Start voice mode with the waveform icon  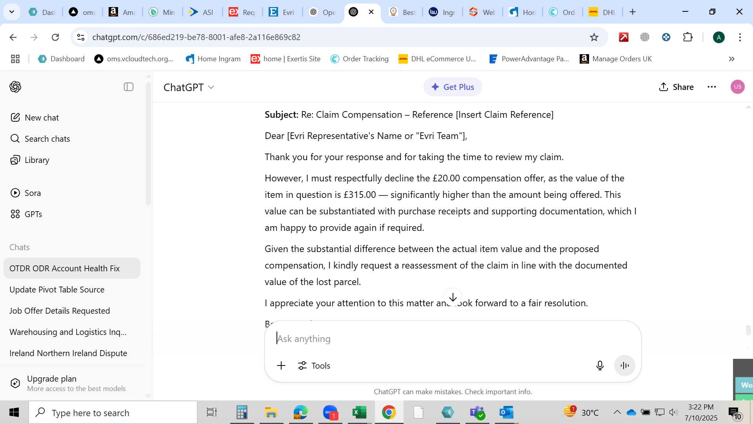(x=624, y=366)
